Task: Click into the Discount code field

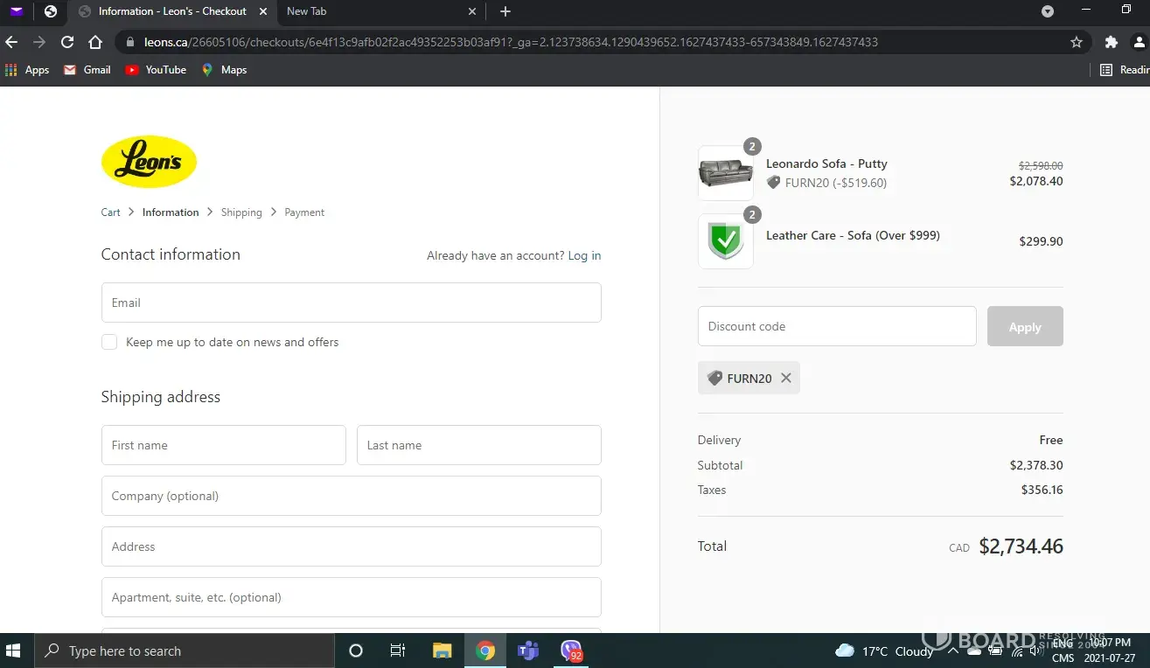Action: (836, 326)
